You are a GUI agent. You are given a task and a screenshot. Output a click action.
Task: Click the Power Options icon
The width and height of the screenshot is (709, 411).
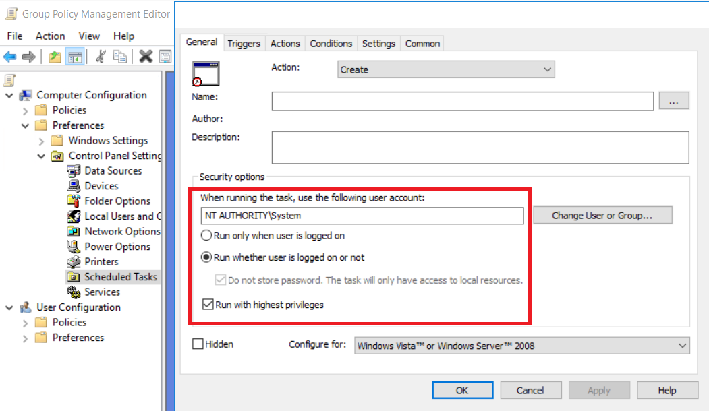coord(74,247)
